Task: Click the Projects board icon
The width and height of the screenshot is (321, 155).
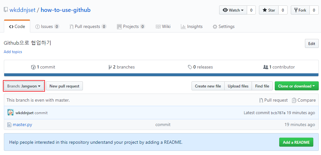Action: click(x=119, y=27)
